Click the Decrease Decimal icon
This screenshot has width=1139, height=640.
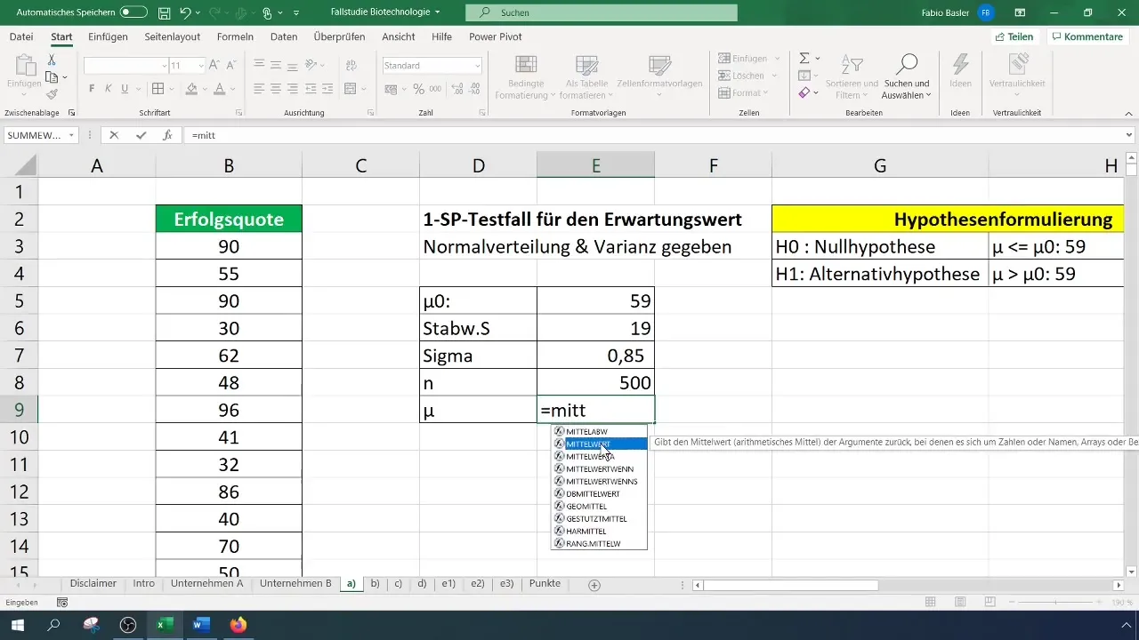click(x=474, y=89)
